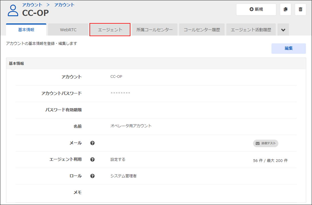The height and width of the screenshot is (205, 312).
Task: Open help icon next to エージェント利用
Action: pos(92,159)
